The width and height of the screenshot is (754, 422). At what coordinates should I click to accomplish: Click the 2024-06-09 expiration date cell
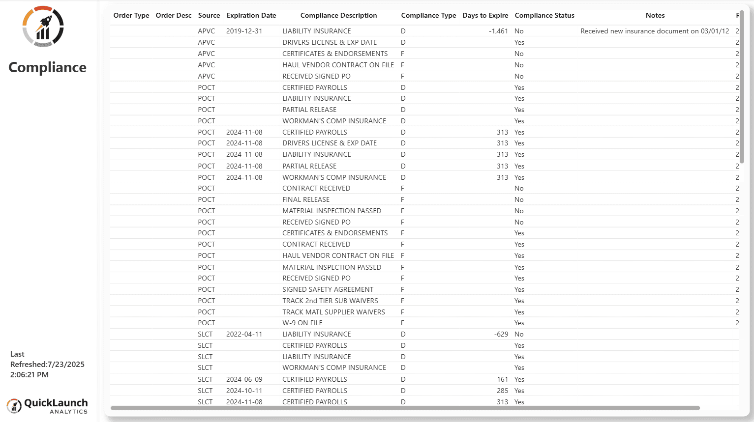[244, 379]
